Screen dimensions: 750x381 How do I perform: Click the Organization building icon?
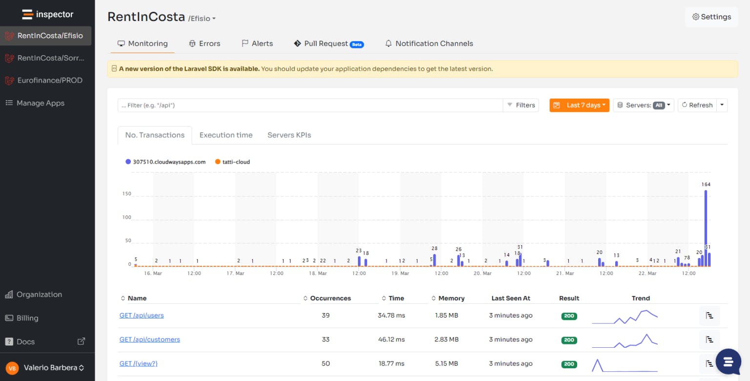9,295
